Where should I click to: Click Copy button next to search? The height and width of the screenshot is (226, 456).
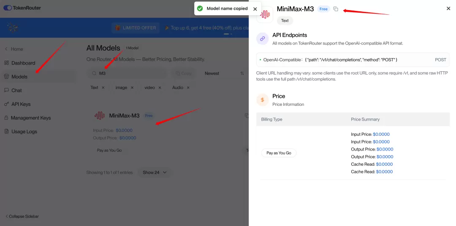(x=184, y=73)
